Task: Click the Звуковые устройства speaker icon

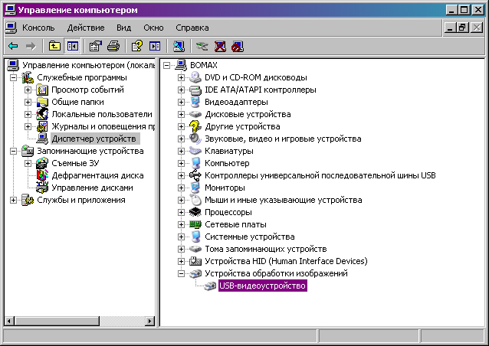Action: coord(195,139)
